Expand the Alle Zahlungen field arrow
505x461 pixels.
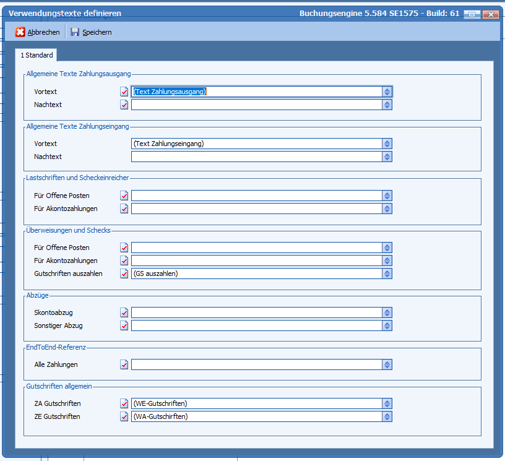coord(387,364)
